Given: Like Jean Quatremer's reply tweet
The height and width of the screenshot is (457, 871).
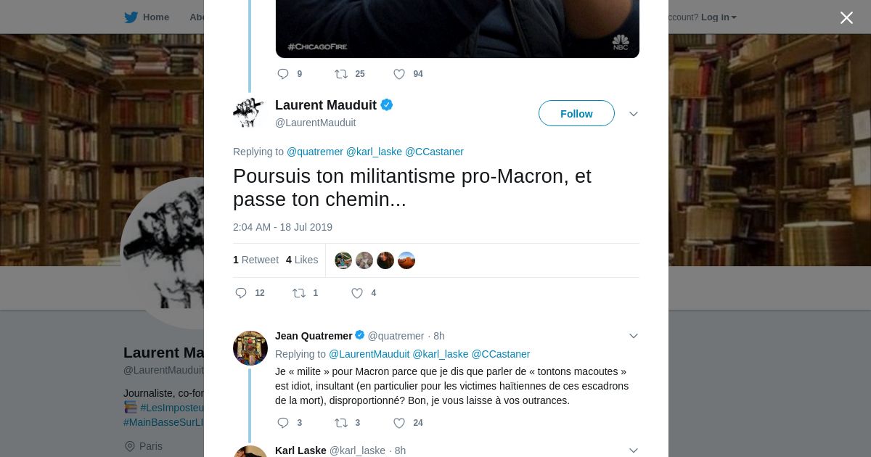Looking at the screenshot, I should coord(399,423).
